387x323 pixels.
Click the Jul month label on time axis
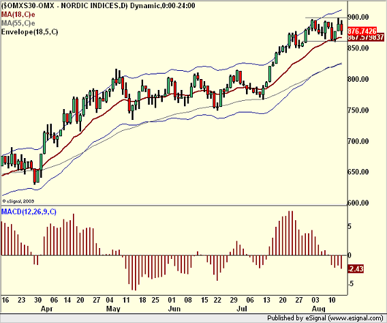click(242, 309)
